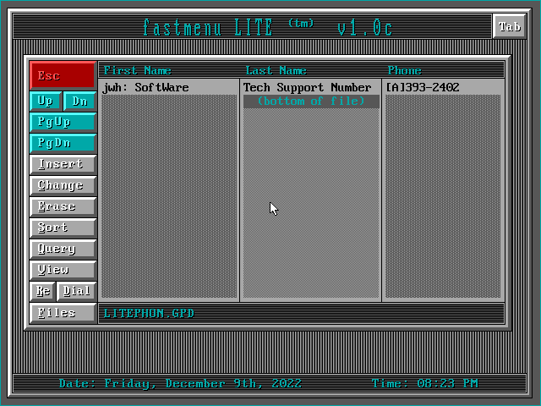The width and height of the screenshot is (541, 406).
Task: Click the Last Name column header
Action: click(276, 70)
